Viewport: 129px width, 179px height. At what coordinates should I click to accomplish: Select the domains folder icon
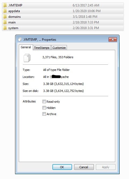click(5, 17)
